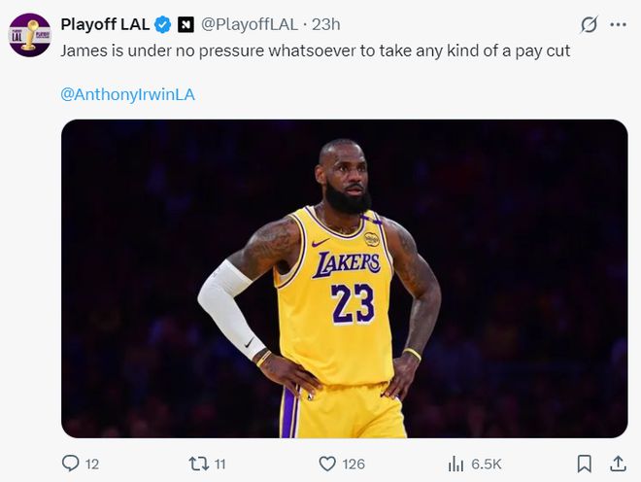The height and width of the screenshot is (482, 641).
Task: Click the like count of 126
Action: (354, 465)
